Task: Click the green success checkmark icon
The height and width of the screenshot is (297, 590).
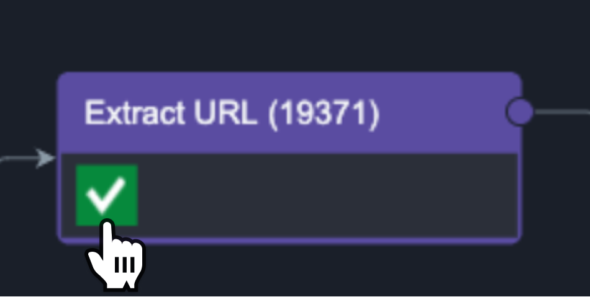Action: point(106,195)
